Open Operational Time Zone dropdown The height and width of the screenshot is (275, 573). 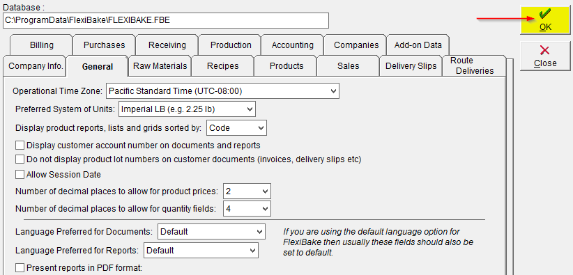[222, 91]
